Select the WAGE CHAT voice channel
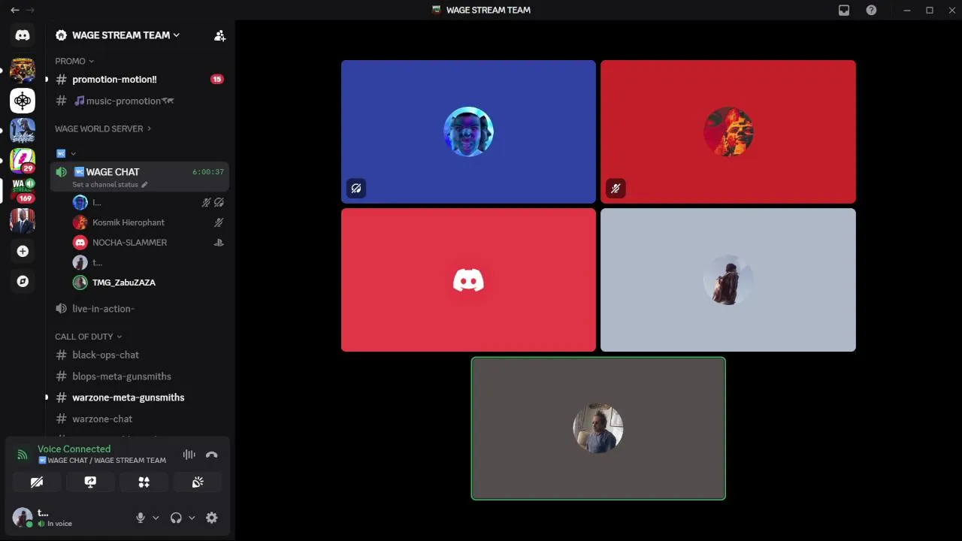 click(x=140, y=176)
